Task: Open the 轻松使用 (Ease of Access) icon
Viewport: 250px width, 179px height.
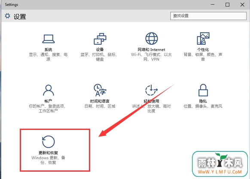Action: pyautogui.click(x=152, y=90)
